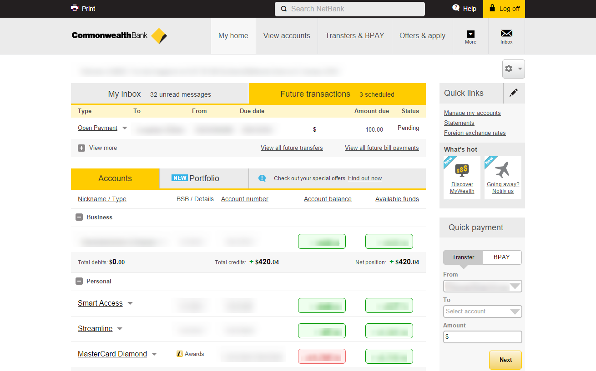596x371 pixels.
Task: Select Transfer in Quick payment
Action: pos(463,257)
